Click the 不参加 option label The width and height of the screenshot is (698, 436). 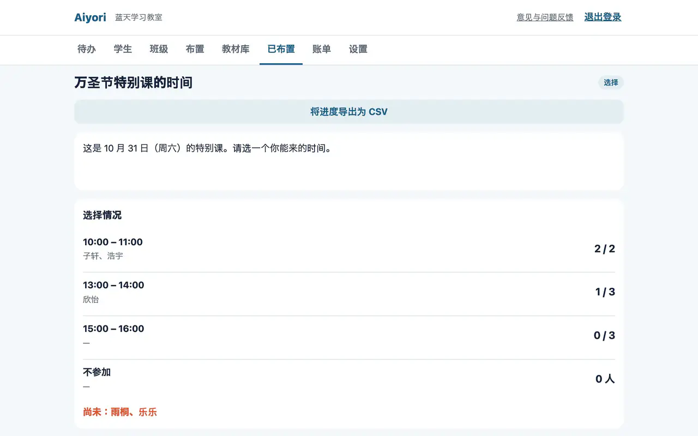pyautogui.click(x=97, y=372)
